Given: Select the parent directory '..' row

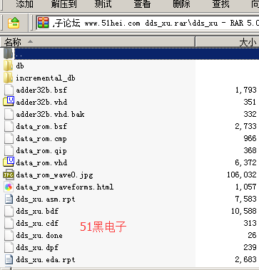Looking at the screenshot, I should 130,53.
